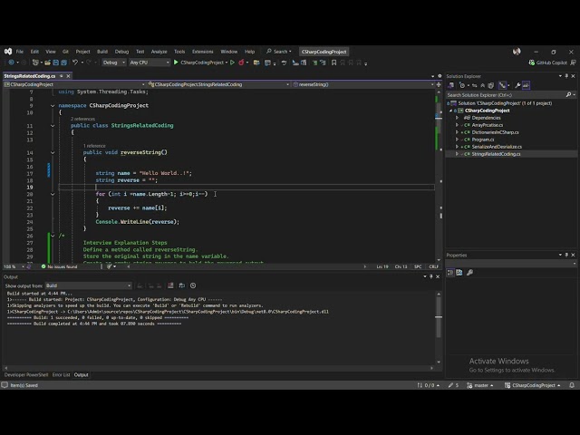Toggle Preview Selected Items in Solution Explorer
The image size is (580, 435).
coord(526,85)
